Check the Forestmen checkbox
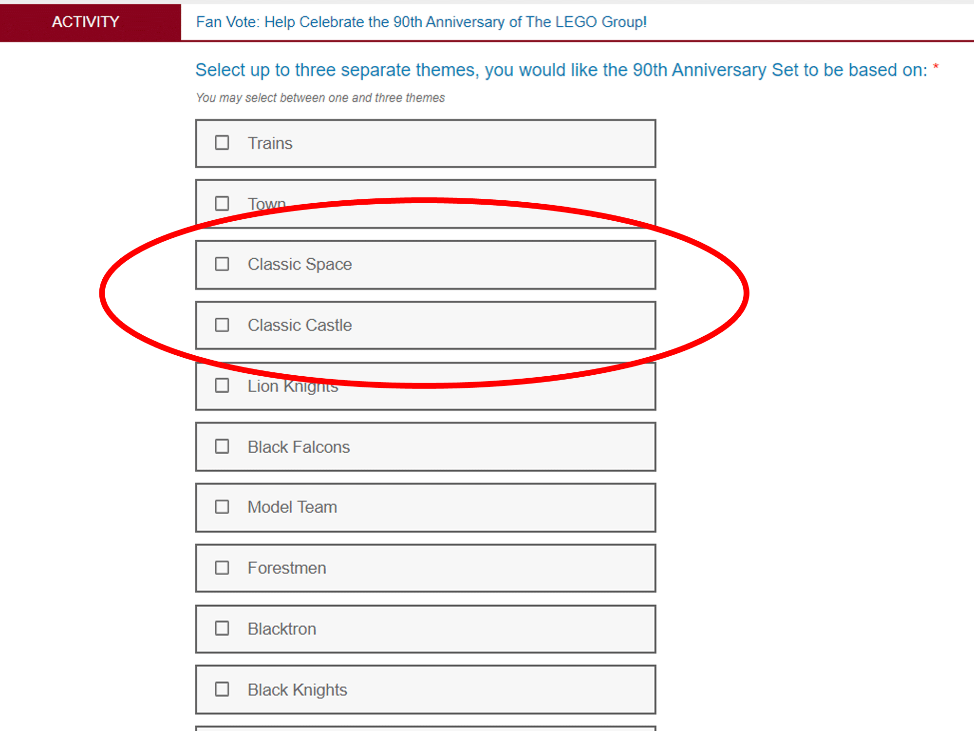Image resolution: width=974 pixels, height=731 pixels. (222, 568)
